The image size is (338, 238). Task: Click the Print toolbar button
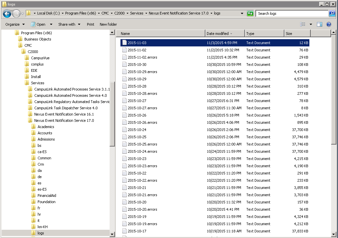click(91, 24)
